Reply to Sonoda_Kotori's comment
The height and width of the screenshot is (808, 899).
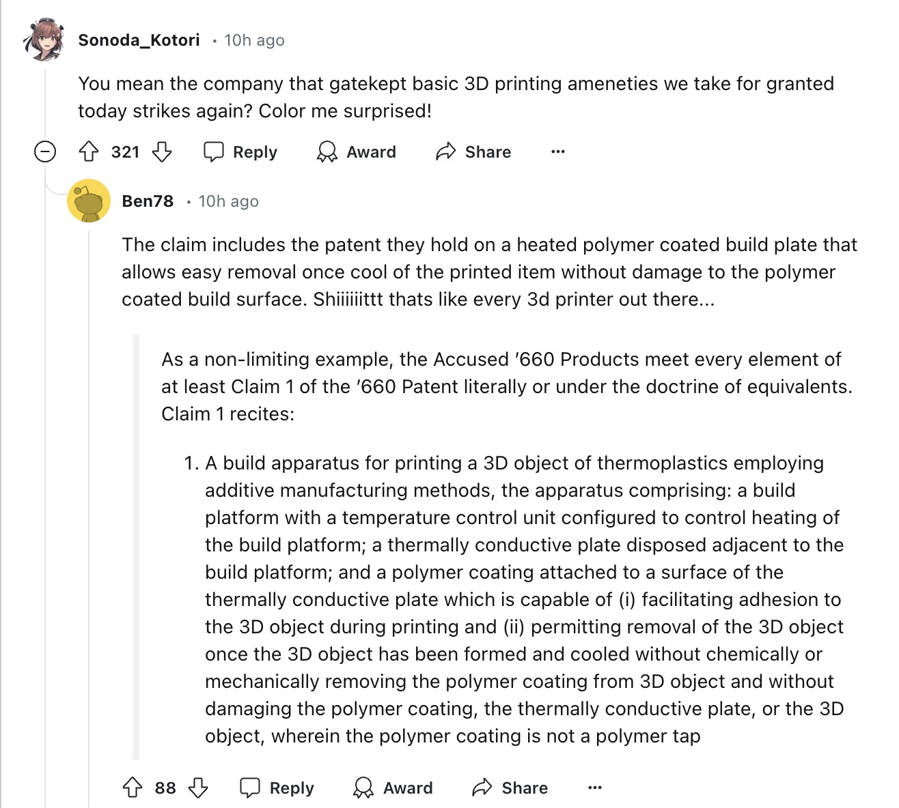241,151
